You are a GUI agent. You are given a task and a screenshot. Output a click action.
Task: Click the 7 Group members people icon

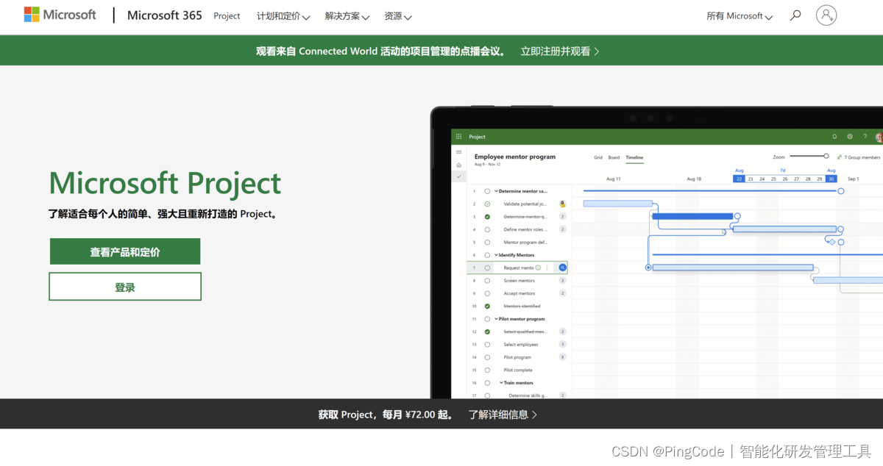[x=840, y=157]
